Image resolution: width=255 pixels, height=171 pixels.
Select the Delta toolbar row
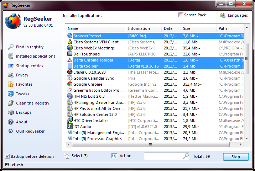[155, 66]
